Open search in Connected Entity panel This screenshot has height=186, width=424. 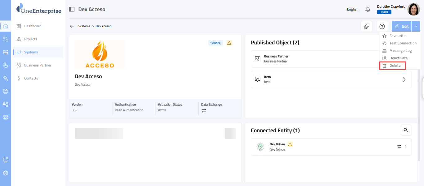(x=406, y=130)
